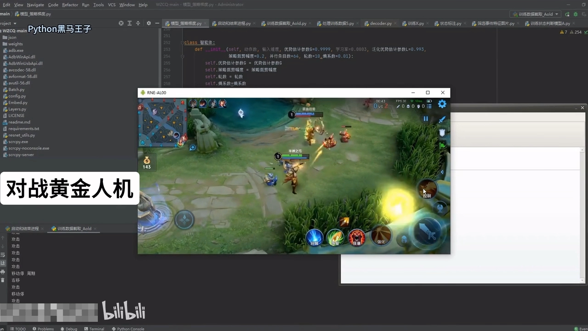Select resnet_utils.py in project tree
The width and height of the screenshot is (588, 331).
click(x=21, y=135)
